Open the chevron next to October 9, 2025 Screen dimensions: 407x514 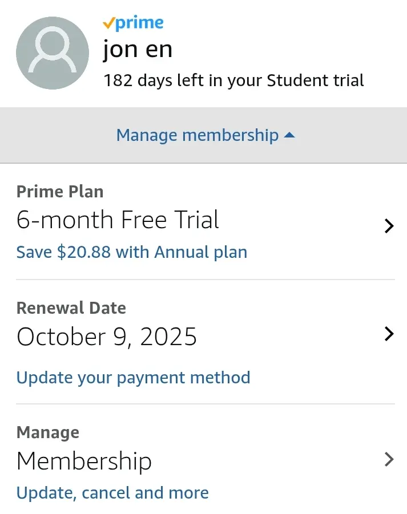(x=389, y=334)
